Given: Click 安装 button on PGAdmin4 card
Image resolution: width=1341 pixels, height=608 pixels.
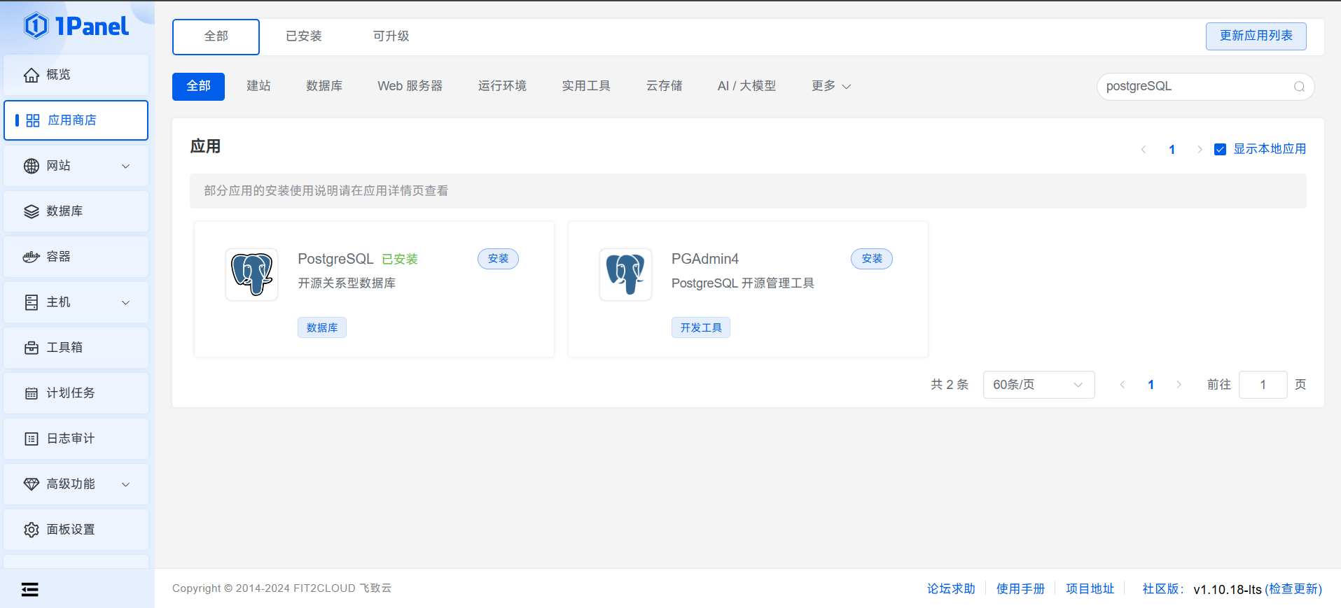Looking at the screenshot, I should click(x=872, y=259).
